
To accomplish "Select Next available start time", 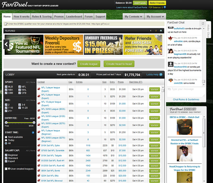I will (x=6, y=137).
